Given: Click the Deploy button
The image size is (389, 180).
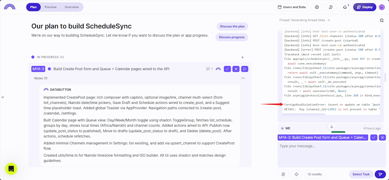Looking at the screenshot, I should tap(365, 7).
